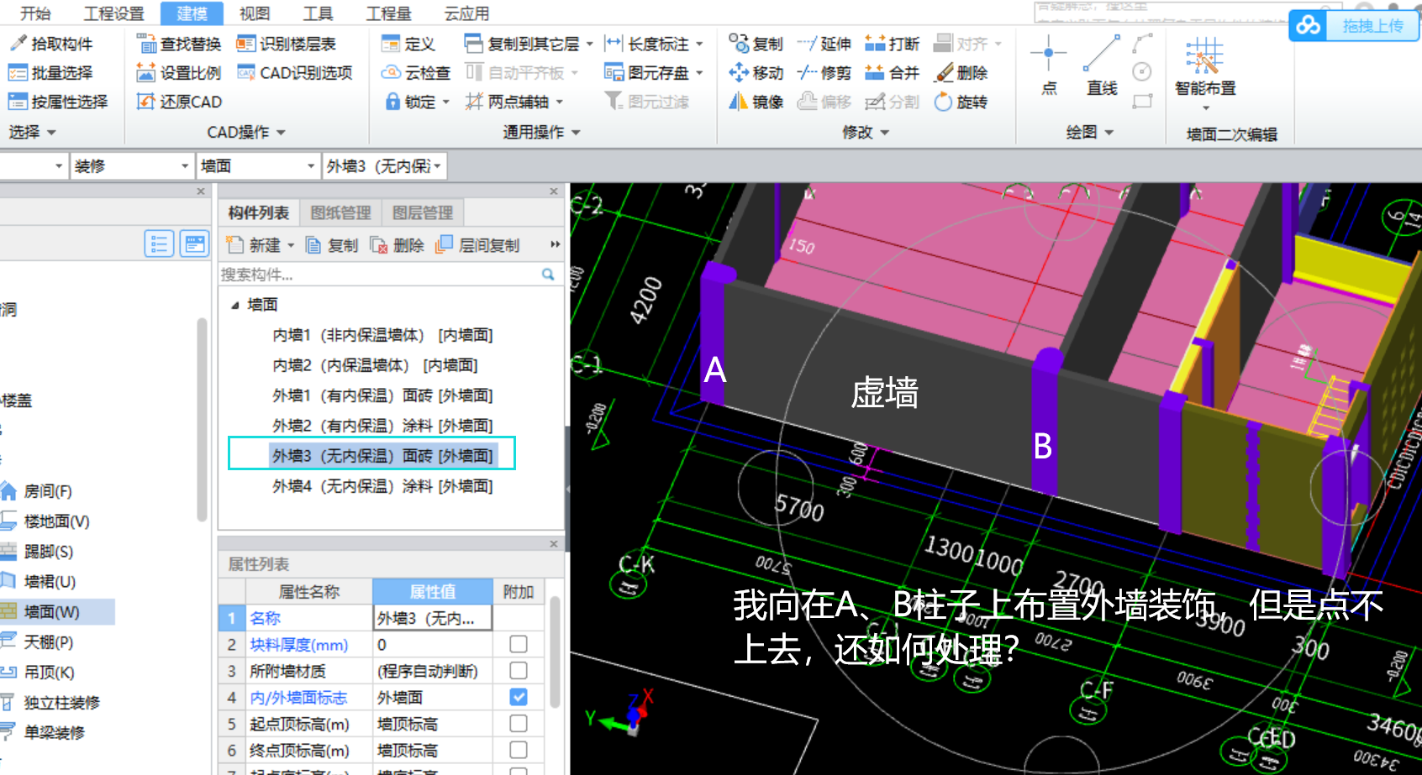Click 层间复制 in component list toolbar

click(477, 245)
